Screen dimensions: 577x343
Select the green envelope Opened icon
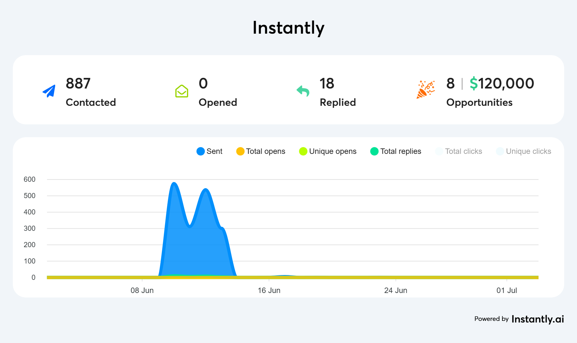(x=182, y=91)
